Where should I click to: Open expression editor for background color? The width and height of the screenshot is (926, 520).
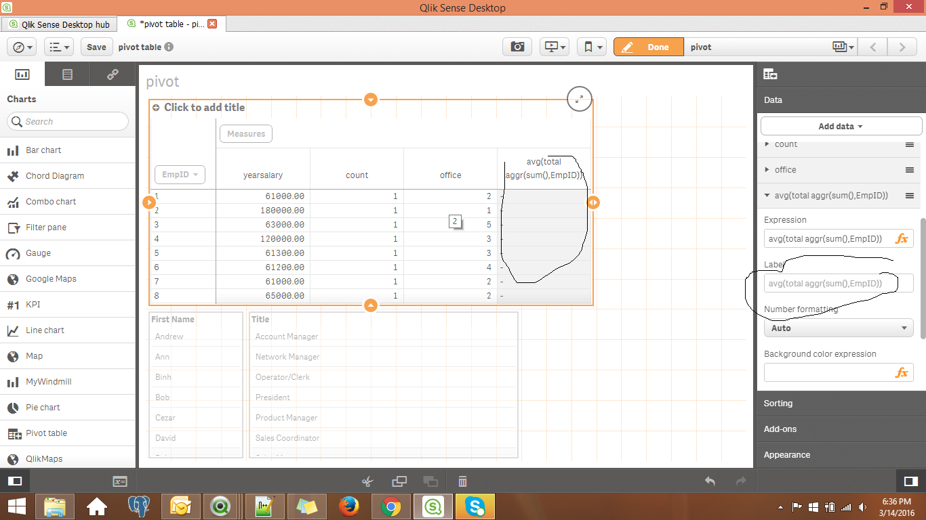[902, 372]
